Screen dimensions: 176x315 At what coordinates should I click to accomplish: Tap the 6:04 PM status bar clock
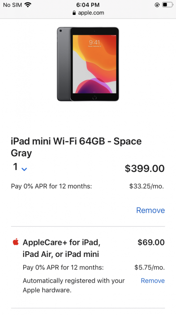[x=88, y=5]
